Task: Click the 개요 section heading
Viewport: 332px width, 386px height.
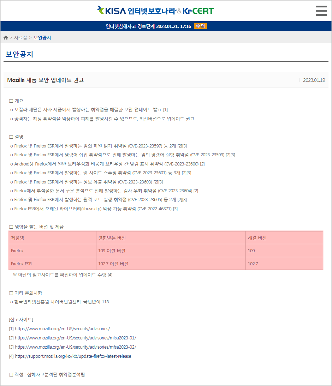Action: coord(16,101)
